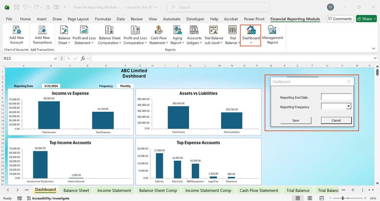Viewport: 380px width, 201px height.
Task: Open the Comments pane button
Action: tap(340, 19)
